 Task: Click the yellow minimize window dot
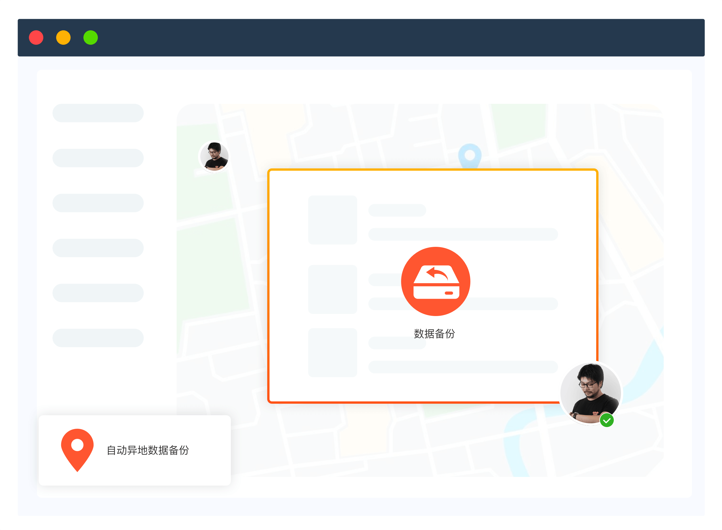[x=63, y=37]
